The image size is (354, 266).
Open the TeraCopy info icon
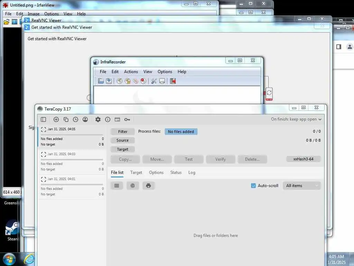pos(108,119)
